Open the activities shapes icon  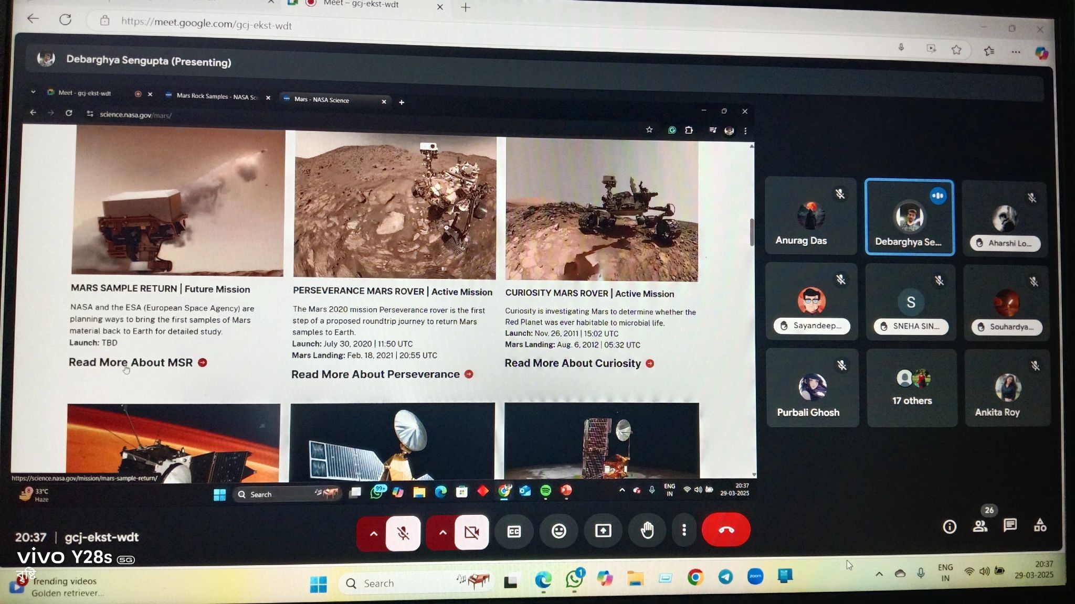(1040, 525)
